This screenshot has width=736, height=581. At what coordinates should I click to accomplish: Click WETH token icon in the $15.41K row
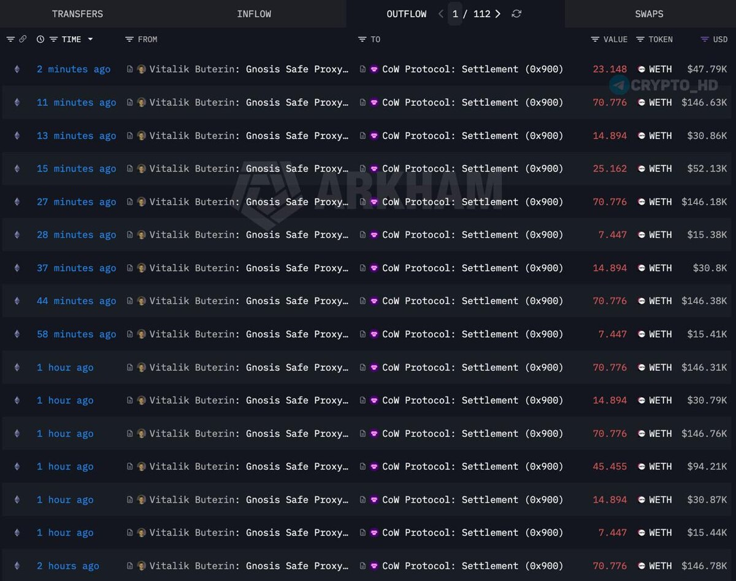[642, 334]
